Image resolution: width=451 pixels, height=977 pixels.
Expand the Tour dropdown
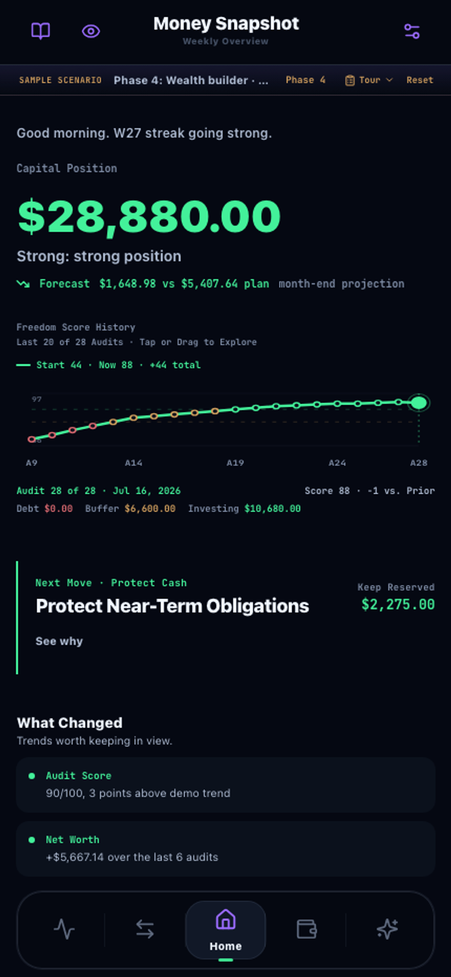point(369,80)
